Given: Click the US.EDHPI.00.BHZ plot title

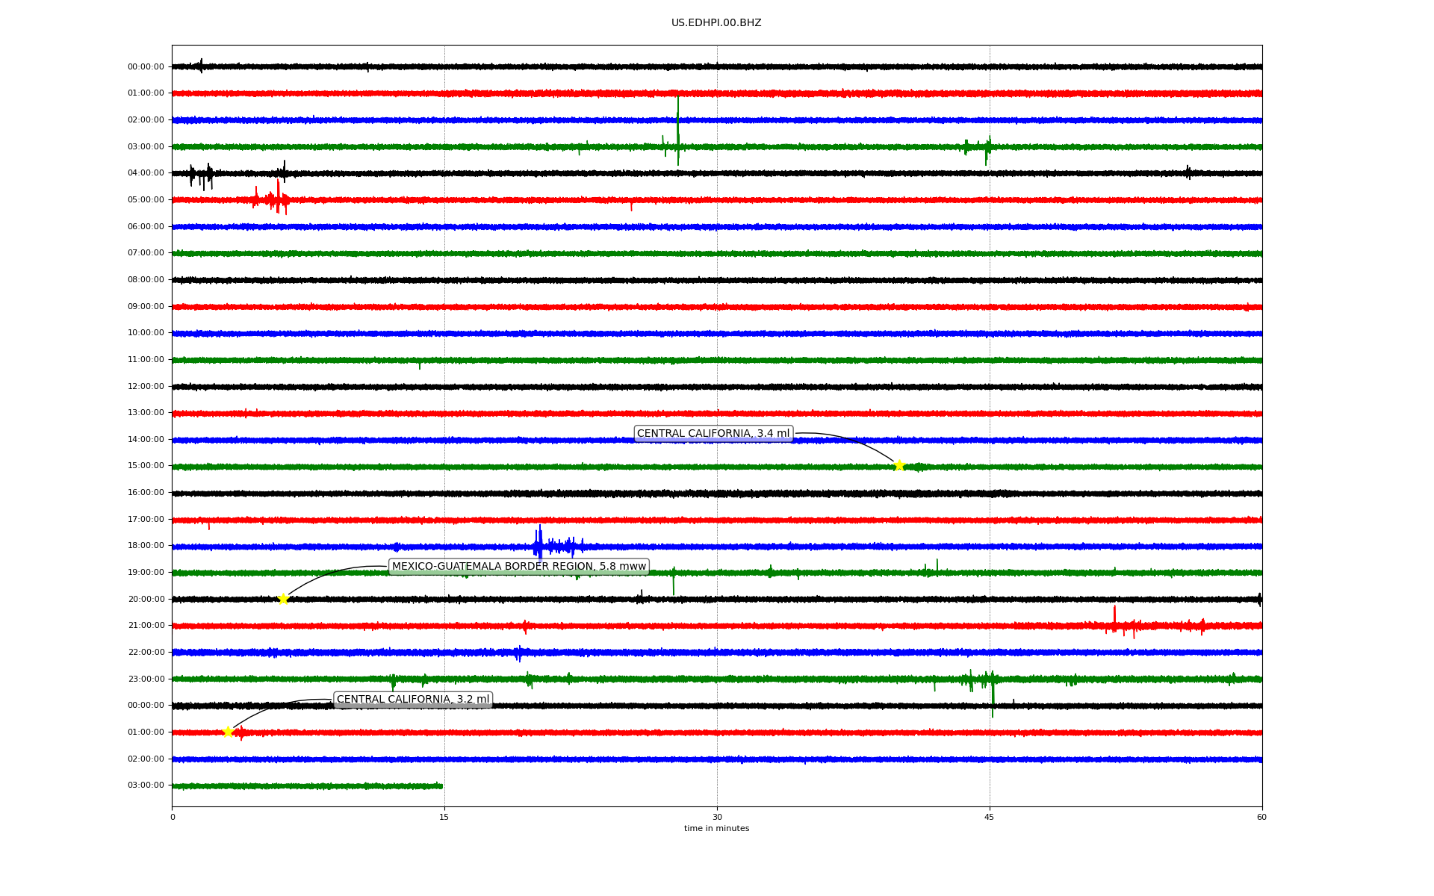Looking at the screenshot, I should coord(716,23).
